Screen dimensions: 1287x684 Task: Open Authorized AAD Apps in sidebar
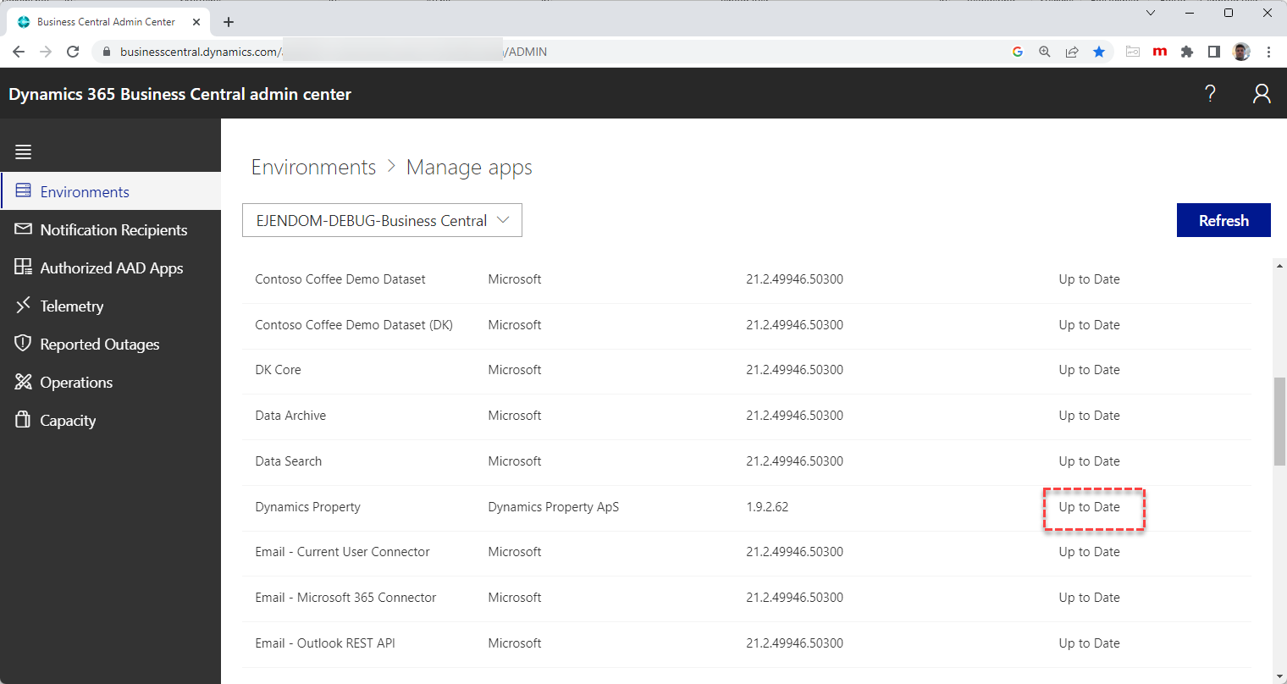coord(110,268)
